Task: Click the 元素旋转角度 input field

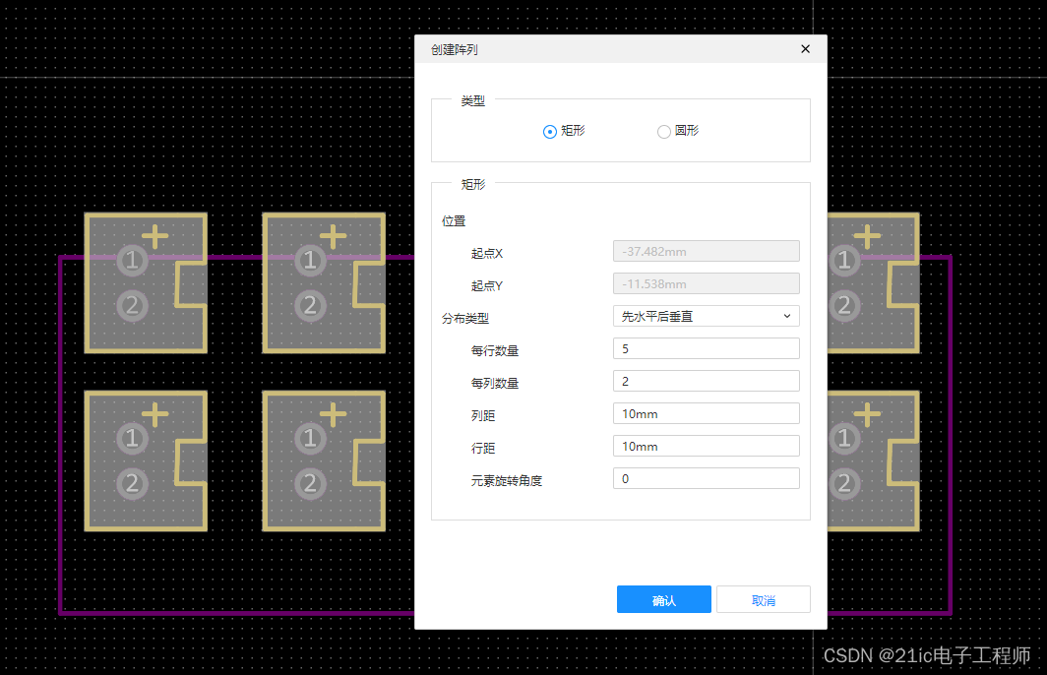Action: tap(706, 479)
